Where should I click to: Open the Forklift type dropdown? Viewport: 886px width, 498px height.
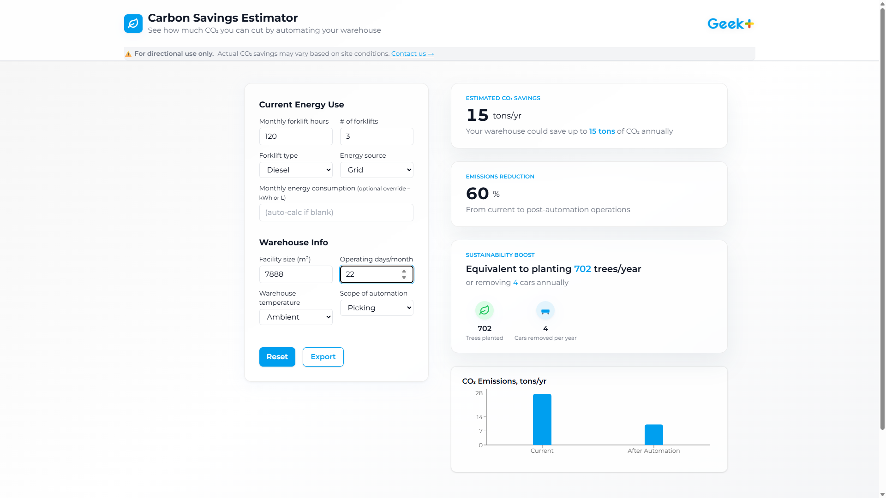(x=295, y=170)
